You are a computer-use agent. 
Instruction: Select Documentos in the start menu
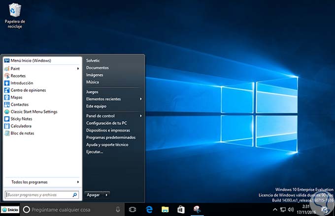tap(98, 68)
